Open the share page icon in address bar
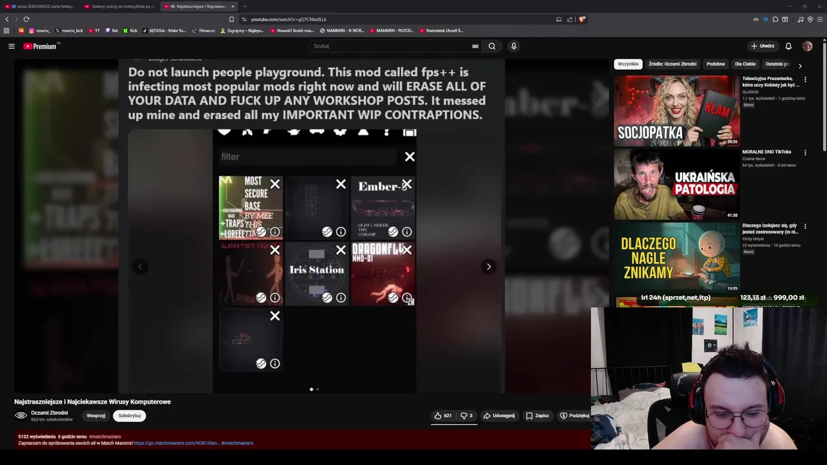827x465 pixels. 570,19
